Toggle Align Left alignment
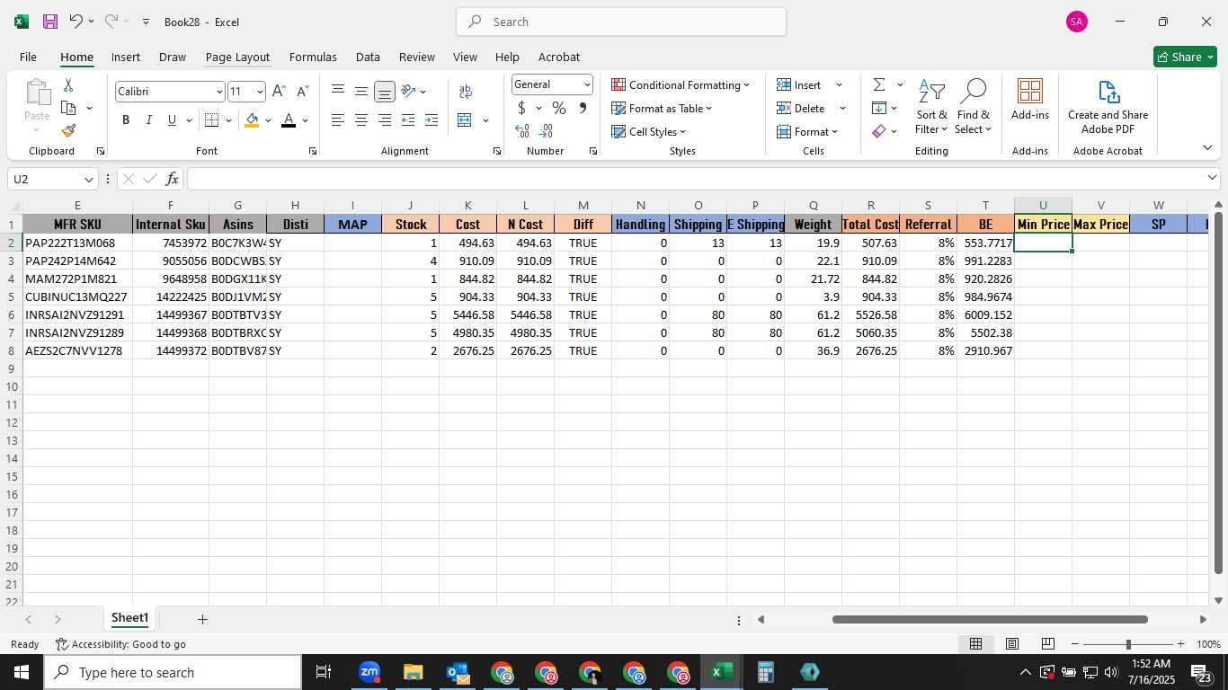This screenshot has height=690, width=1228. tap(338, 120)
